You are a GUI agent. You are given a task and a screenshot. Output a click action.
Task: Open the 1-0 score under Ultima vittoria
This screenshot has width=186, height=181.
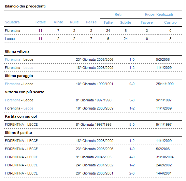(x=132, y=59)
